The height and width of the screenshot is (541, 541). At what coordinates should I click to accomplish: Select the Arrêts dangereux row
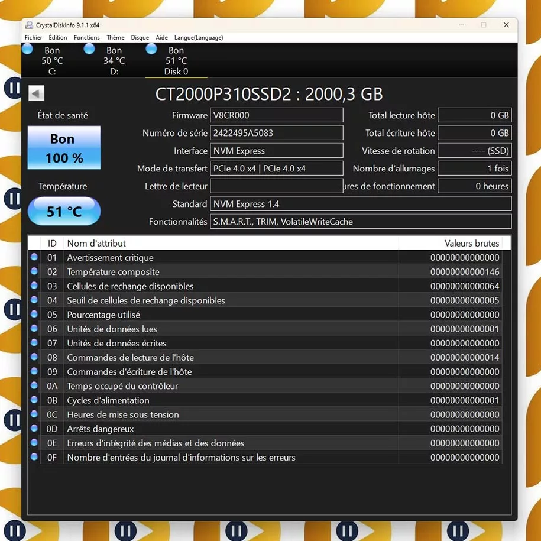pyautogui.click(x=265, y=429)
